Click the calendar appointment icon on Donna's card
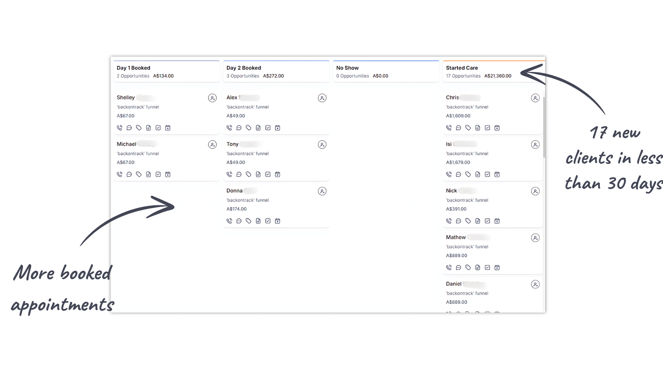This screenshot has height=372, width=663. (x=278, y=221)
